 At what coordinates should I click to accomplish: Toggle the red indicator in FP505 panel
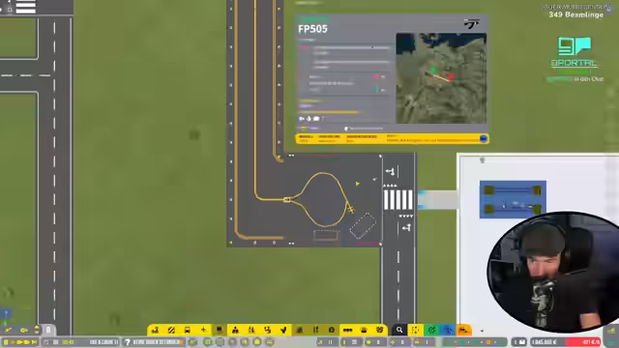point(376,76)
